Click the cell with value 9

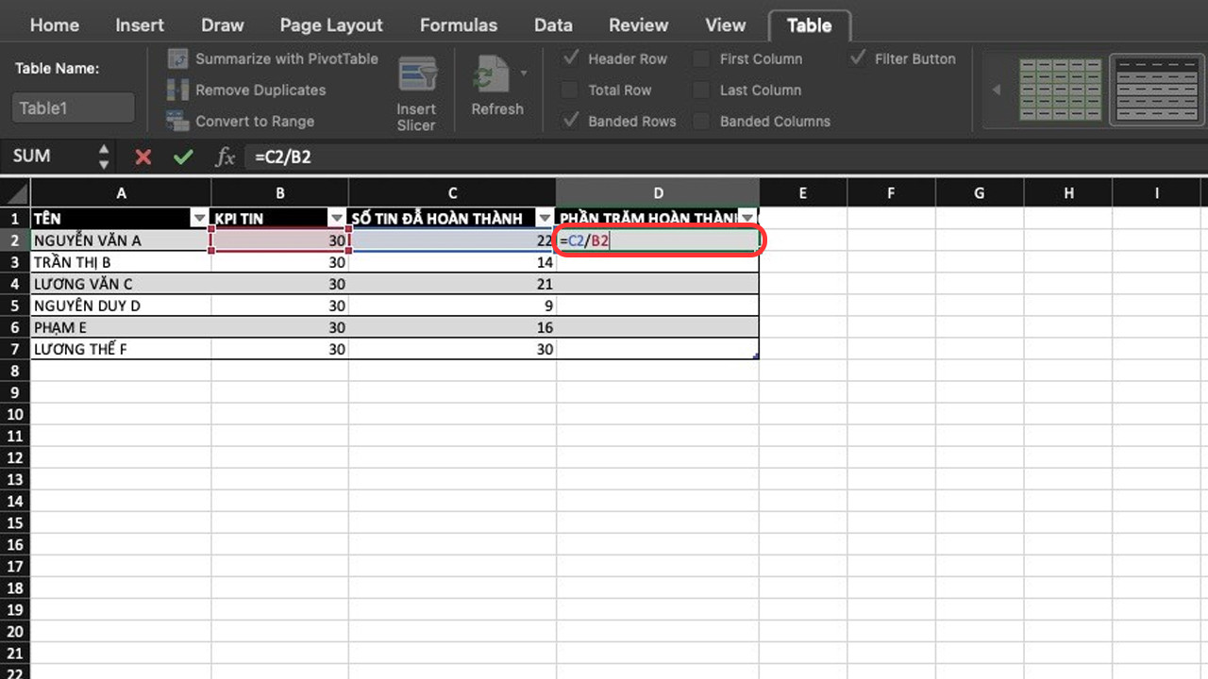coord(452,305)
